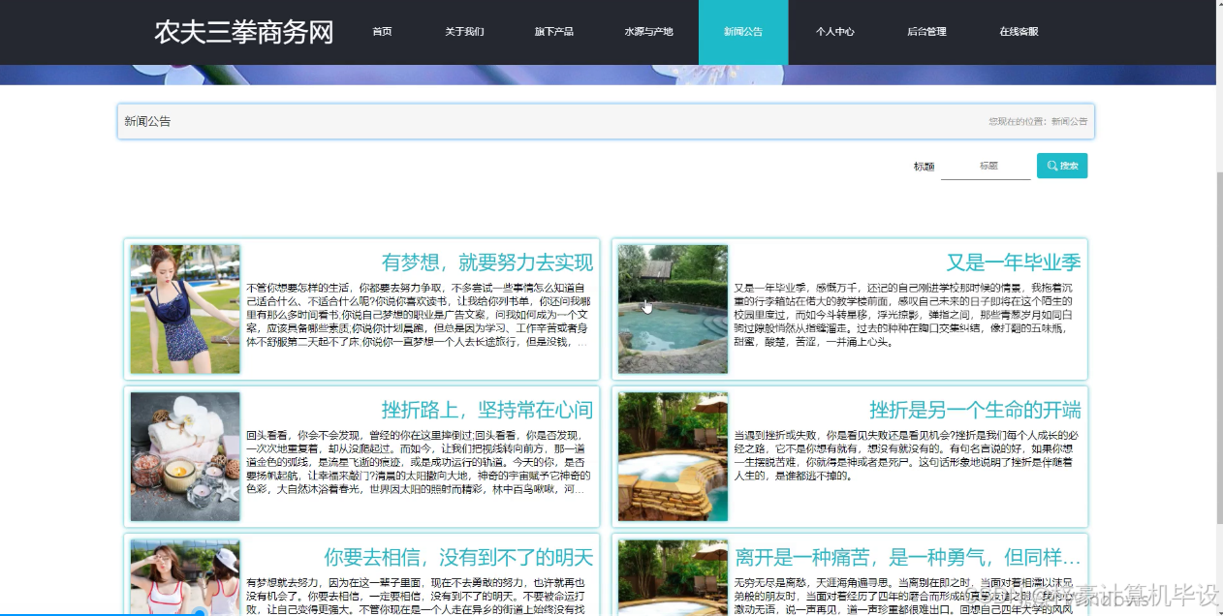Open article 挫折路上，坚持常在心间
Screen dimensions: 1223x616
click(x=486, y=410)
